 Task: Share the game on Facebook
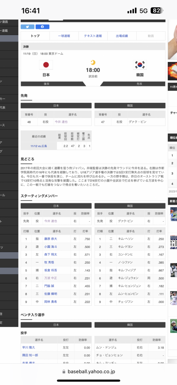point(43,27)
